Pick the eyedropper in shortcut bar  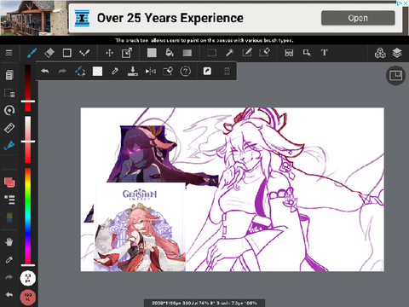pyautogui.click(x=115, y=71)
